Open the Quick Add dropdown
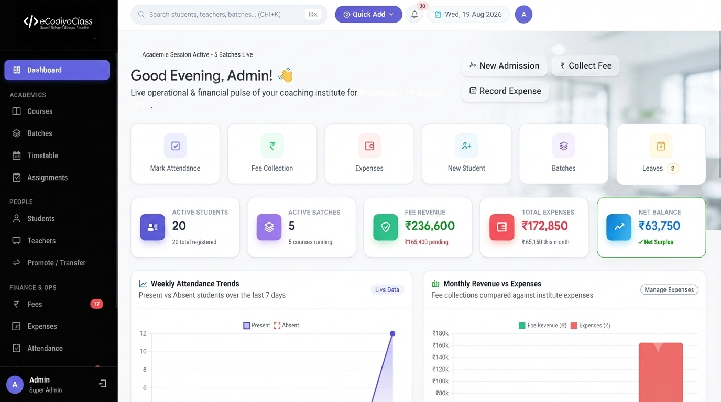 (368, 15)
